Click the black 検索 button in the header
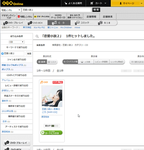Image resolution: width=144 pixels, height=150 pixels. coord(96,10)
